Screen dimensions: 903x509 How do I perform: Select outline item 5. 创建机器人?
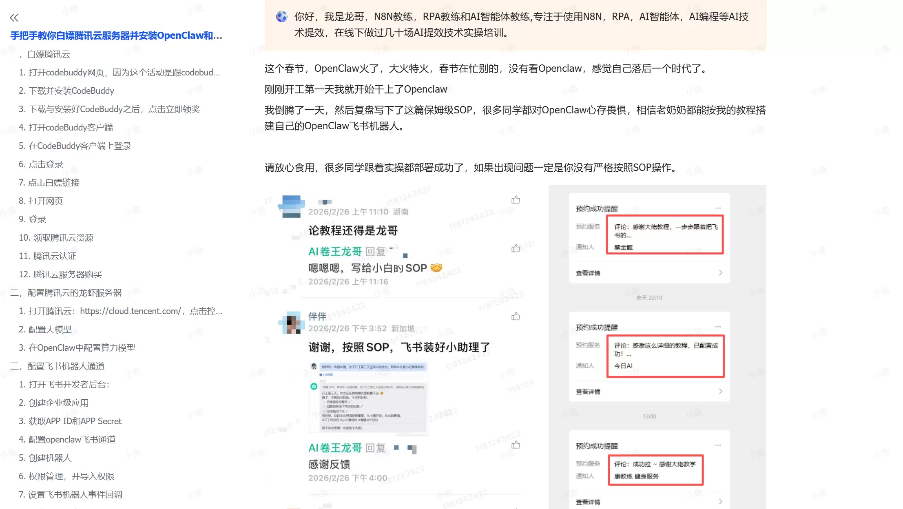pos(45,458)
